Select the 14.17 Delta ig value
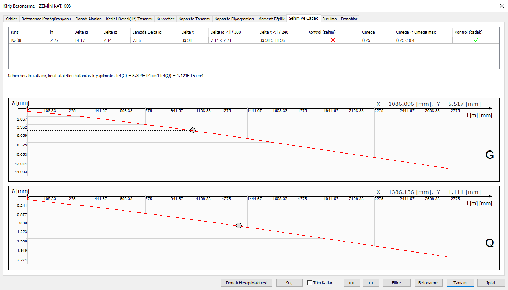Viewport: 508px width, 290px height. (x=79, y=40)
